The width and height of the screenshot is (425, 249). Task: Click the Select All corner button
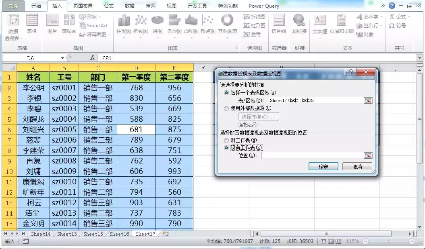point(10,67)
